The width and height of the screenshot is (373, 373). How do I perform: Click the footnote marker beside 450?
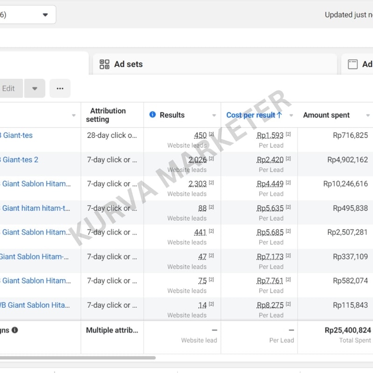click(211, 134)
